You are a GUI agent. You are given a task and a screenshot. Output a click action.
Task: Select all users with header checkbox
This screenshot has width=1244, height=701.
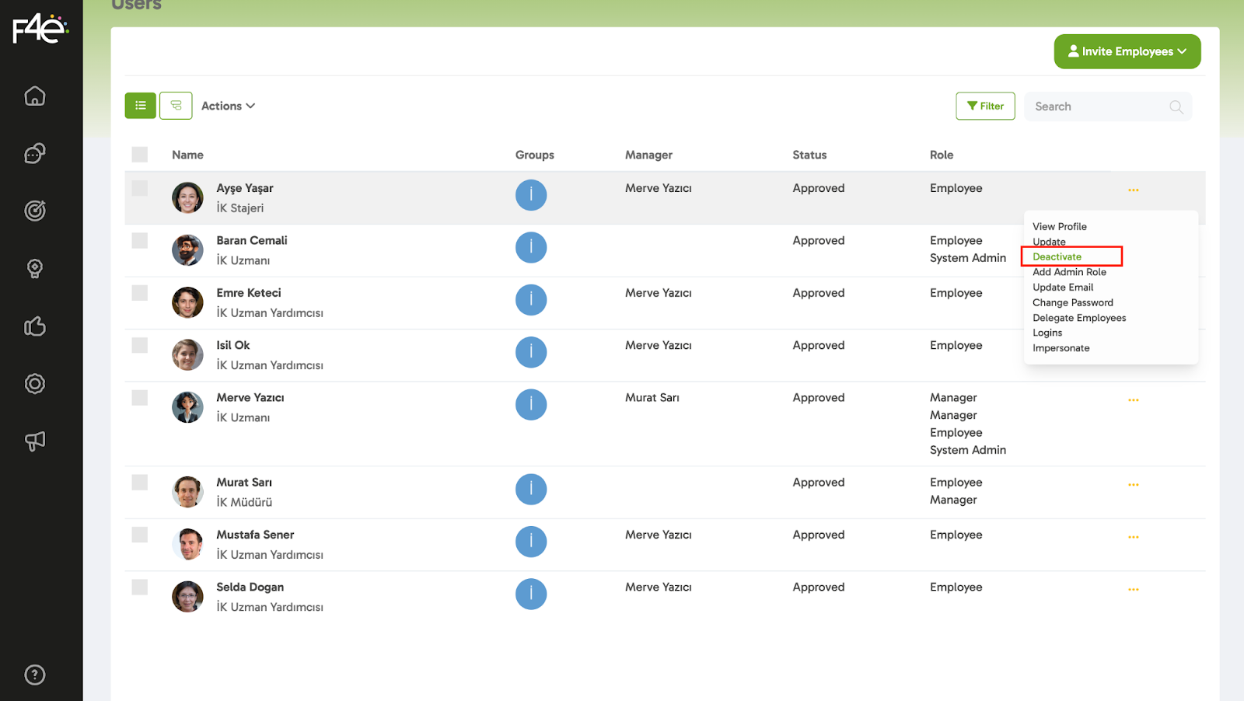tap(140, 155)
